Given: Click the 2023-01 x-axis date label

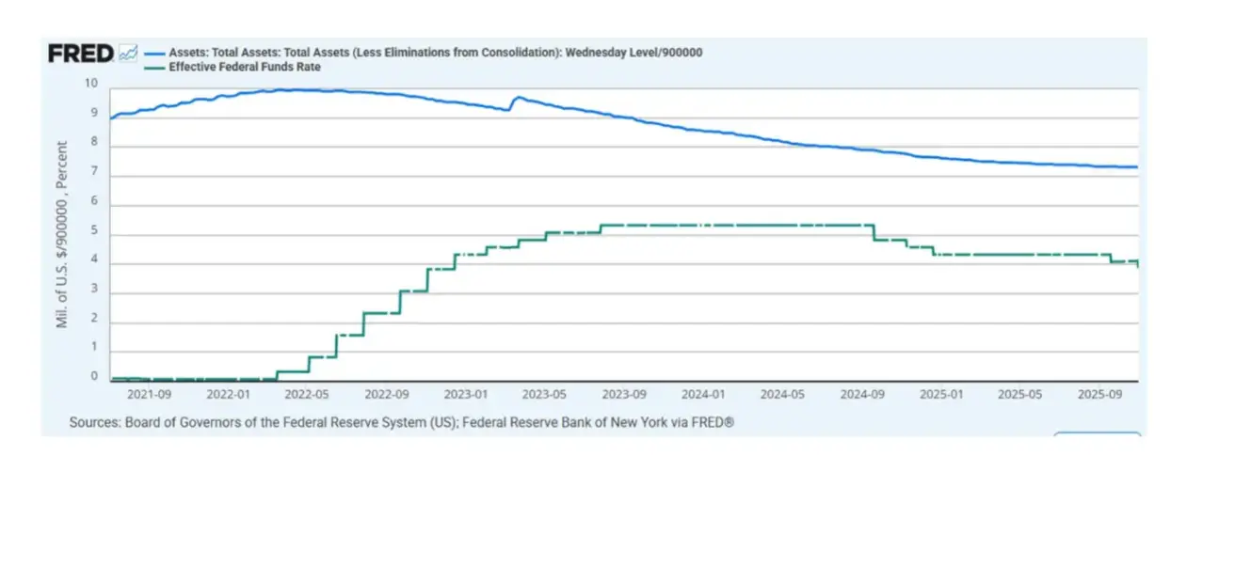Looking at the screenshot, I should (466, 395).
